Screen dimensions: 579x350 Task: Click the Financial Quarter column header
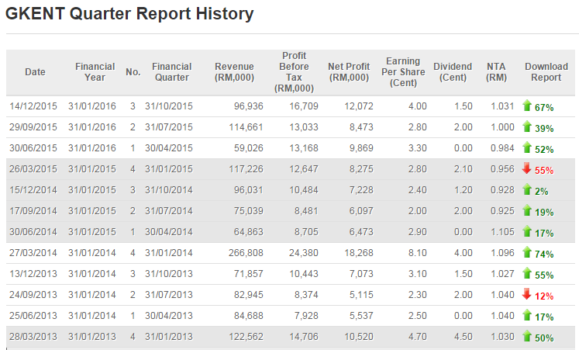(172, 71)
